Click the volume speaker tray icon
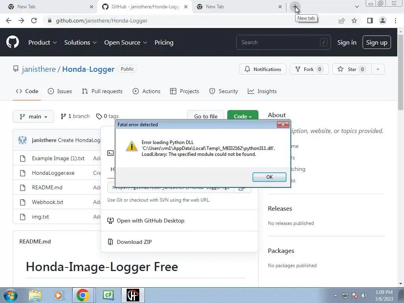Viewport: 404px width, 303px height. 364,296
